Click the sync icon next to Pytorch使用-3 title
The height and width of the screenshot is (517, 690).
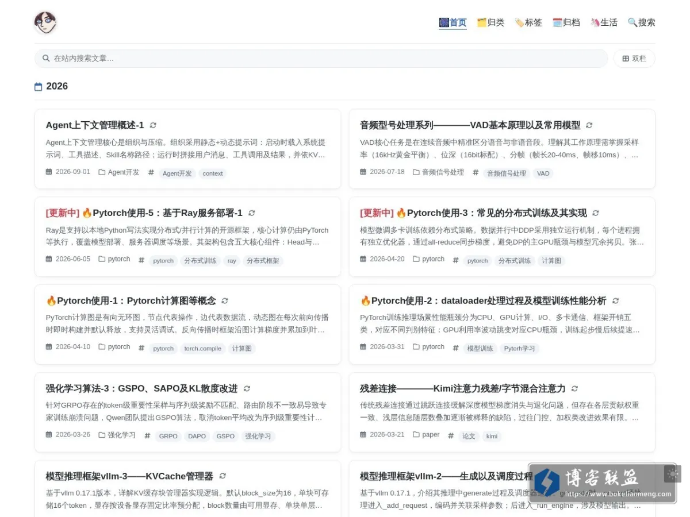(x=596, y=213)
